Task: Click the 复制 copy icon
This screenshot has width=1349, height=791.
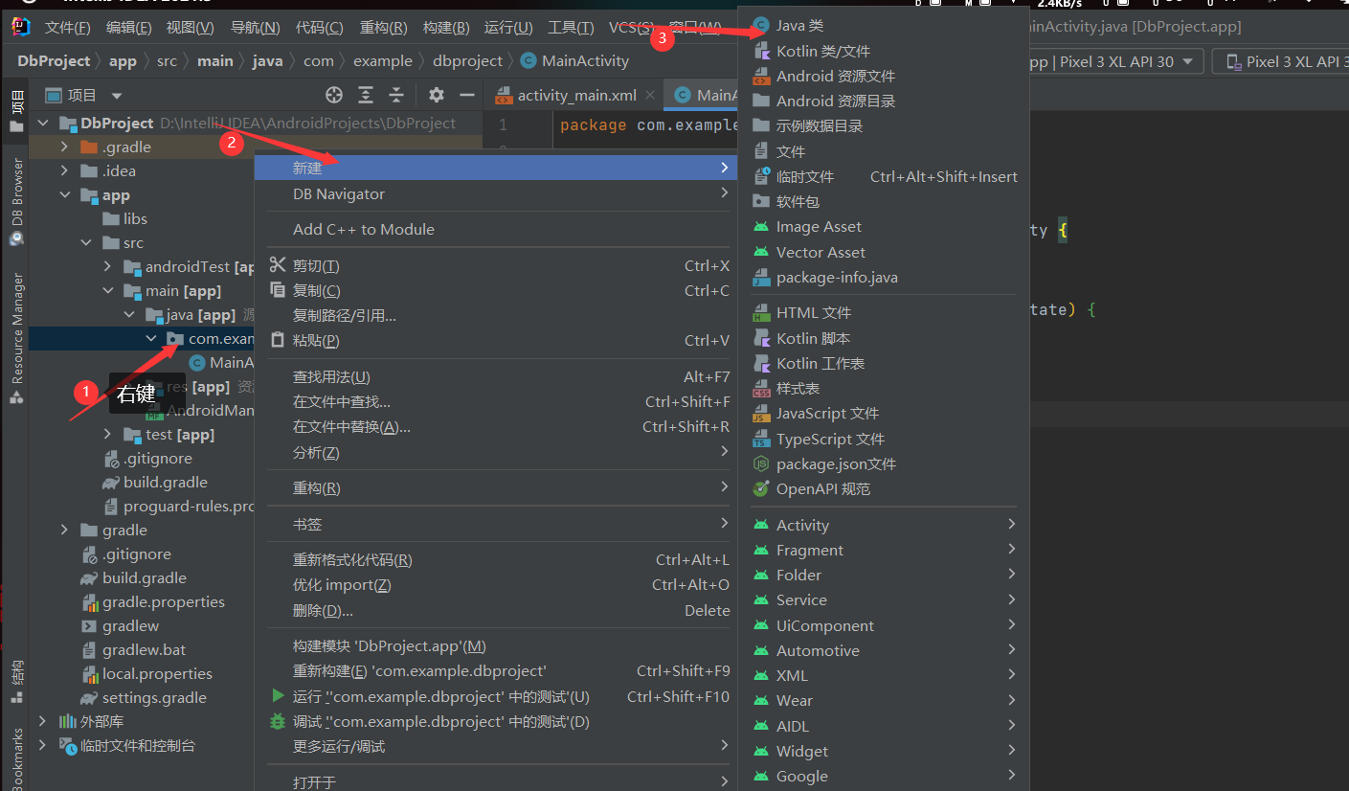Action: pos(278,290)
